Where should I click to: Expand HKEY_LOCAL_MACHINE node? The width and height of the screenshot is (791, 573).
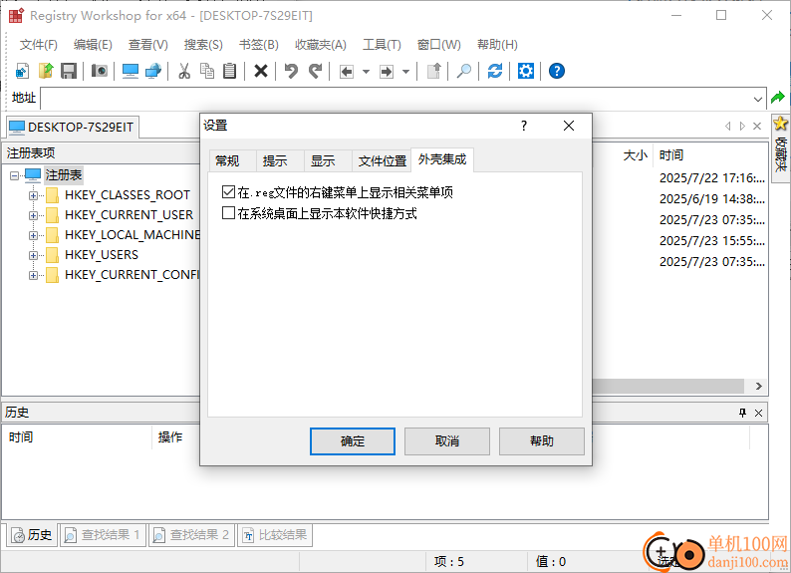(33, 235)
